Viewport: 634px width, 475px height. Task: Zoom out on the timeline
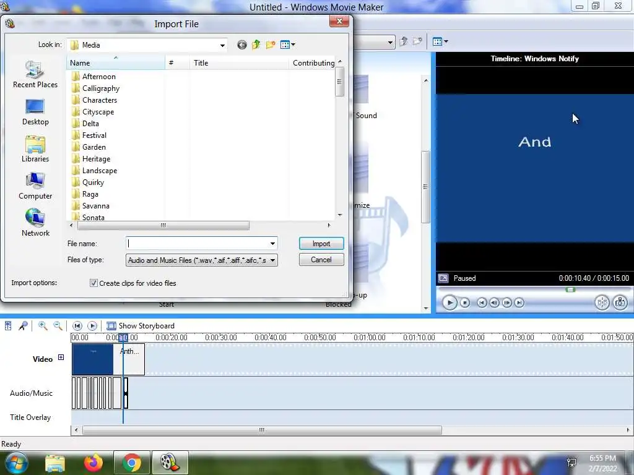(58, 326)
